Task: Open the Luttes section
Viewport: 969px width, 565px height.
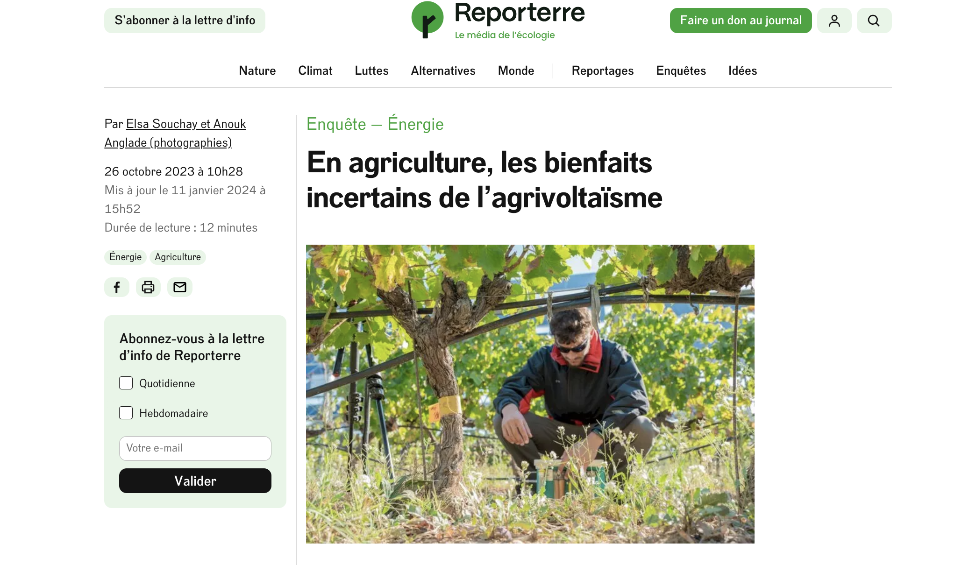Action: [x=371, y=71]
